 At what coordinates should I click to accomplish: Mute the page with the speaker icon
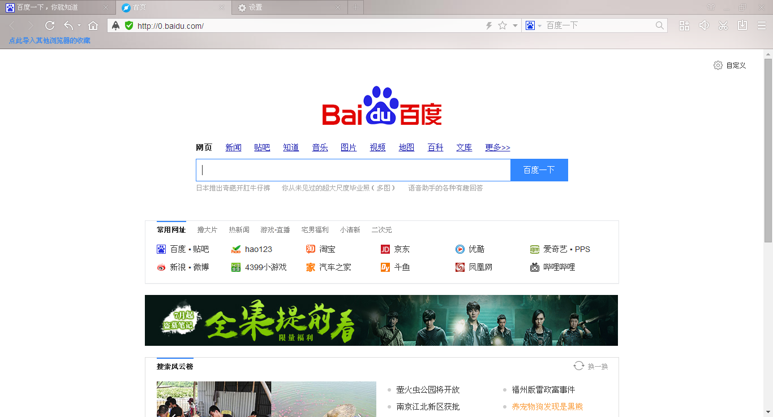pyautogui.click(x=704, y=25)
